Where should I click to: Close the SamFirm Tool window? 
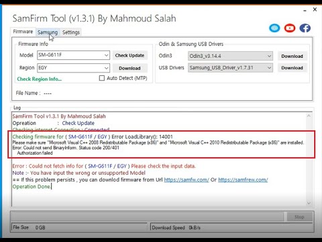(x=315, y=9)
